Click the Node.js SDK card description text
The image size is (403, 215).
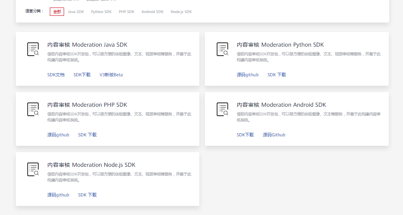pyautogui.click(x=119, y=177)
